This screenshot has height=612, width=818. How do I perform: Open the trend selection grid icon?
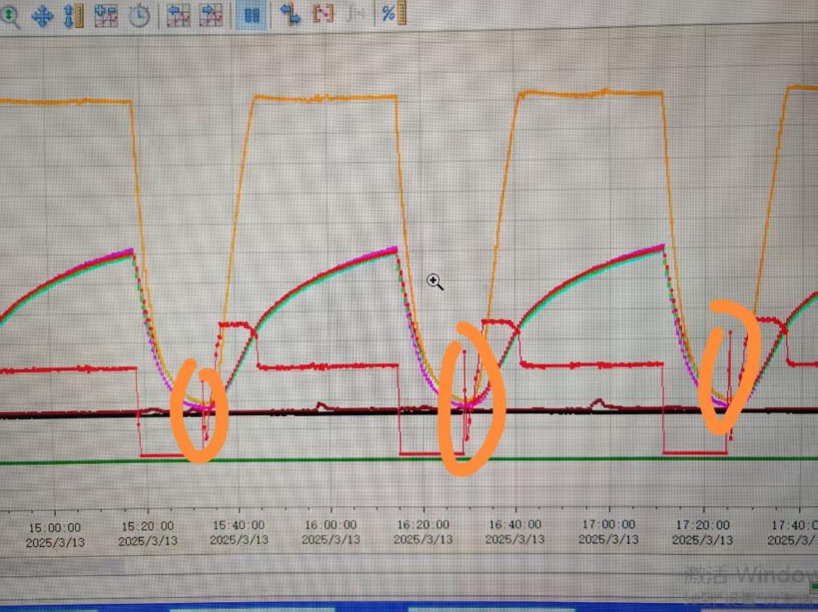coord(106,16)
